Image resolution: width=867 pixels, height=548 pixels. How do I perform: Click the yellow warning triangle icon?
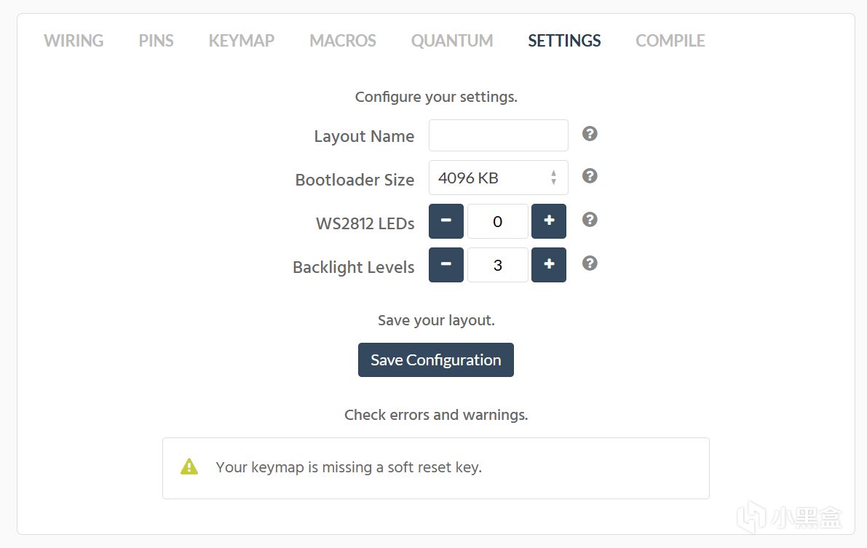tap(189, 466)
